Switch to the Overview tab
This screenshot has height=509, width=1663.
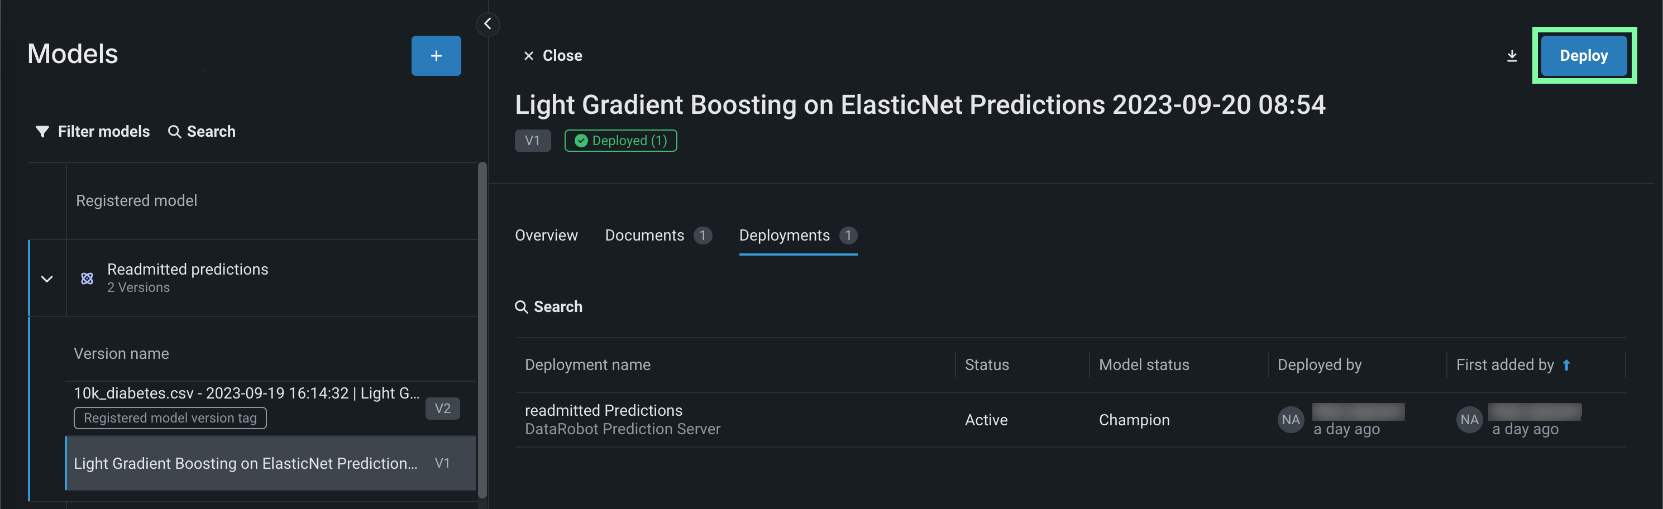pos(546,236)
